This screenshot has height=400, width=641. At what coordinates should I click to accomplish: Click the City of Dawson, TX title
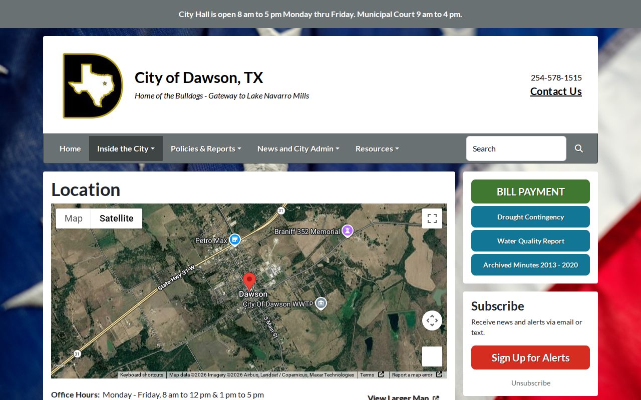click(199, 77)
